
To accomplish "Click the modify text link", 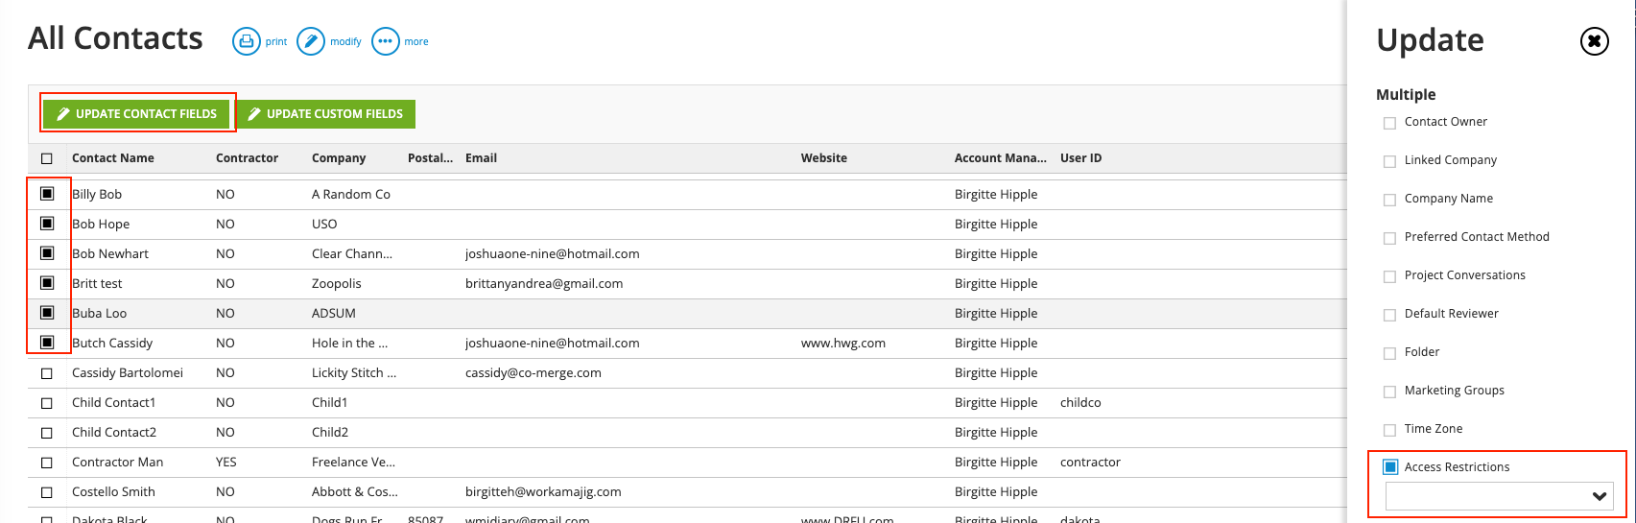I will [345, 42].
